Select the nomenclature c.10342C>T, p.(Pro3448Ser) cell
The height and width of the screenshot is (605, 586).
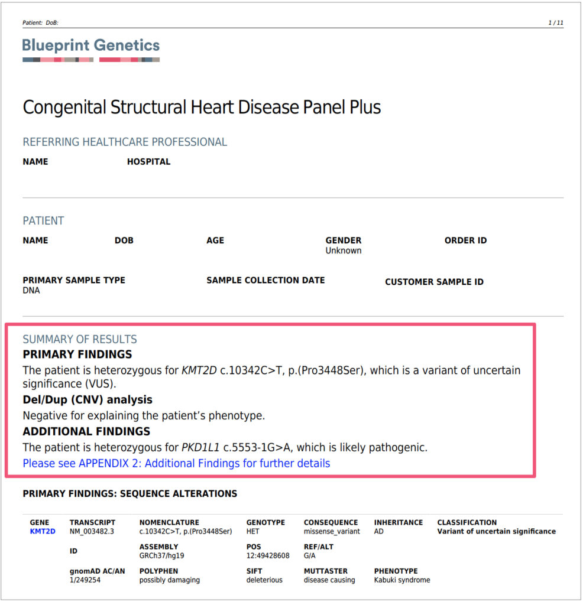coord(185,531)
